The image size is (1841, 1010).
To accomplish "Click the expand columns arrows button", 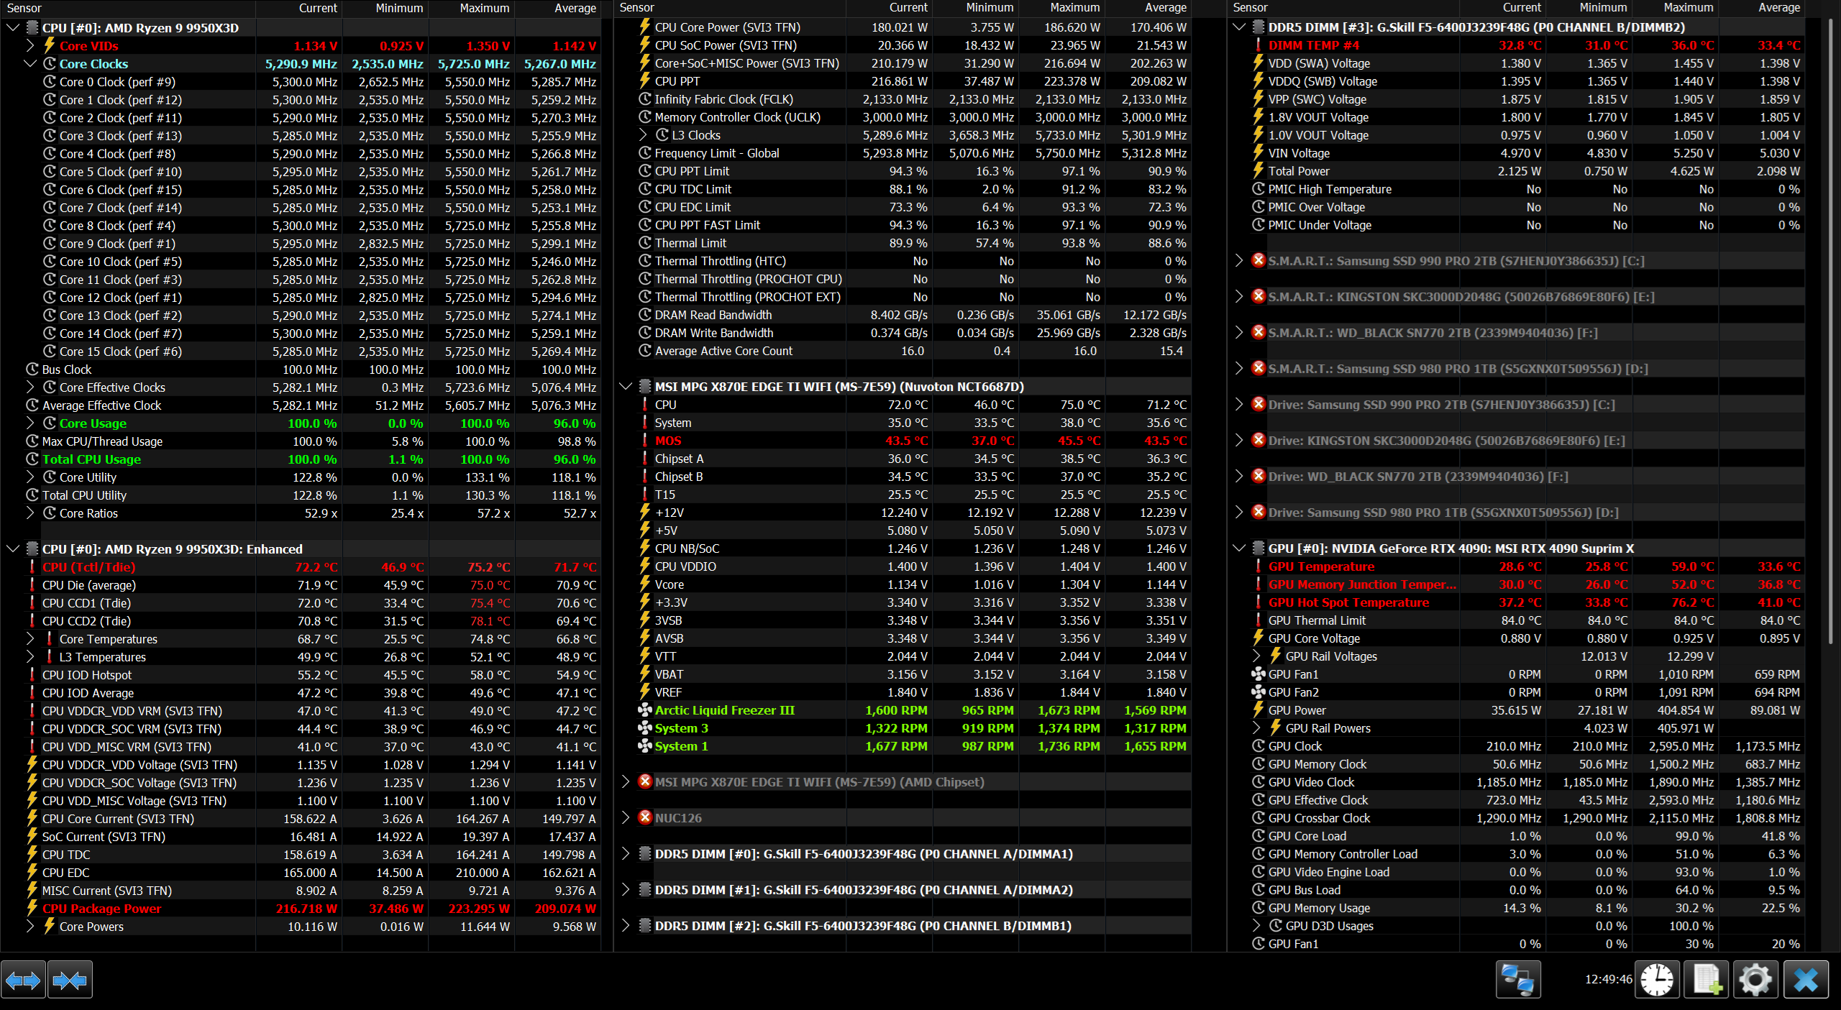I will click(23, 980).
